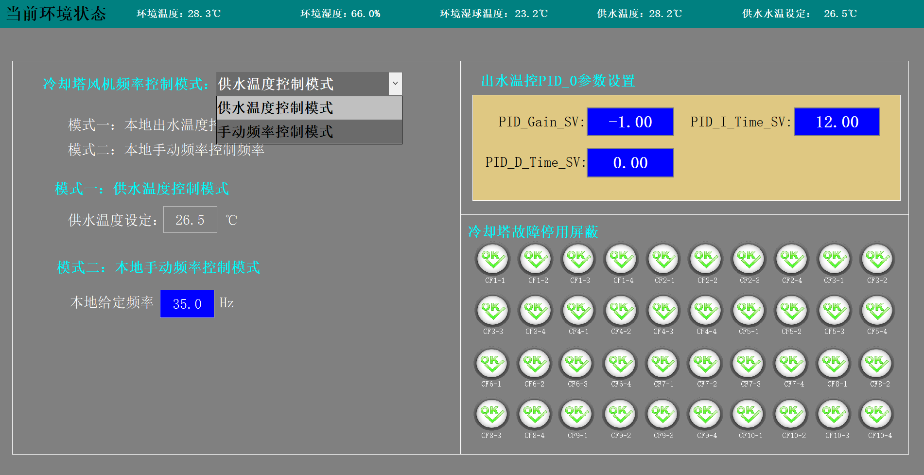Select the CF9-2 OK status icon

pos(620,415)
